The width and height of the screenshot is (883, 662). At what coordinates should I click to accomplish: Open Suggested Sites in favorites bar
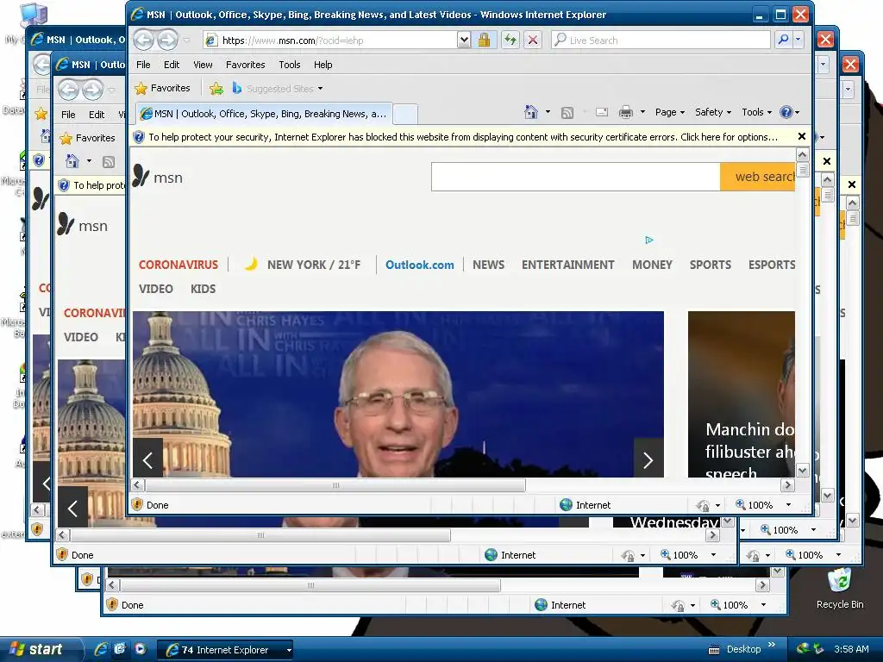point(278,89)
